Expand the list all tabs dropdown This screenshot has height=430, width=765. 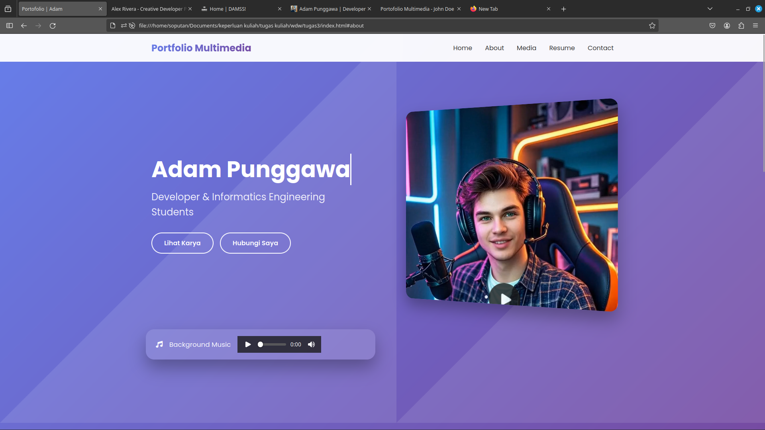pyautogui.click(x=710, y=9)
